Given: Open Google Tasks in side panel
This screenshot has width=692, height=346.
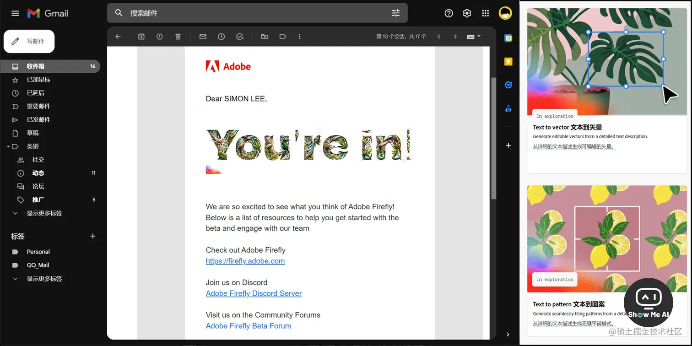Looking at the screenshot, I should click(508, 85).
